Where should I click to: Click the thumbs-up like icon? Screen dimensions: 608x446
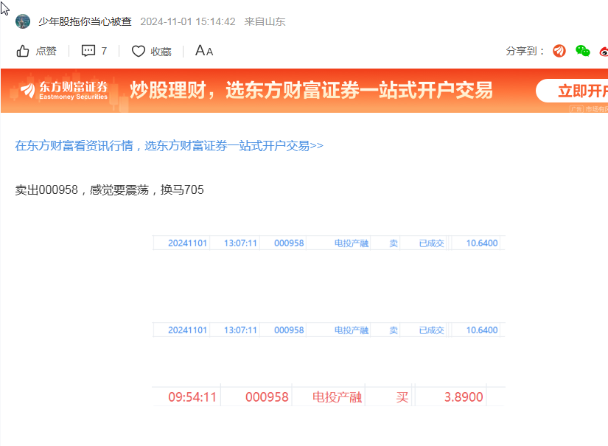(x=23, y=51)
